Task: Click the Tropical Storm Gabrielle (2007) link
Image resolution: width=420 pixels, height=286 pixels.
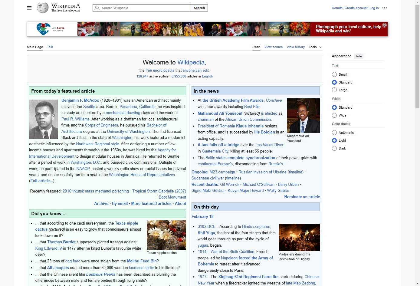Action: (x=159, y=191)
